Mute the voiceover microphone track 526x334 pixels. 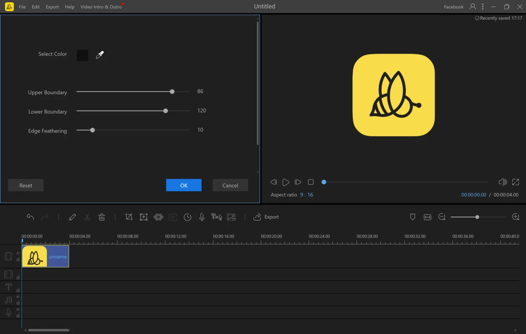(x=18, y=309)
